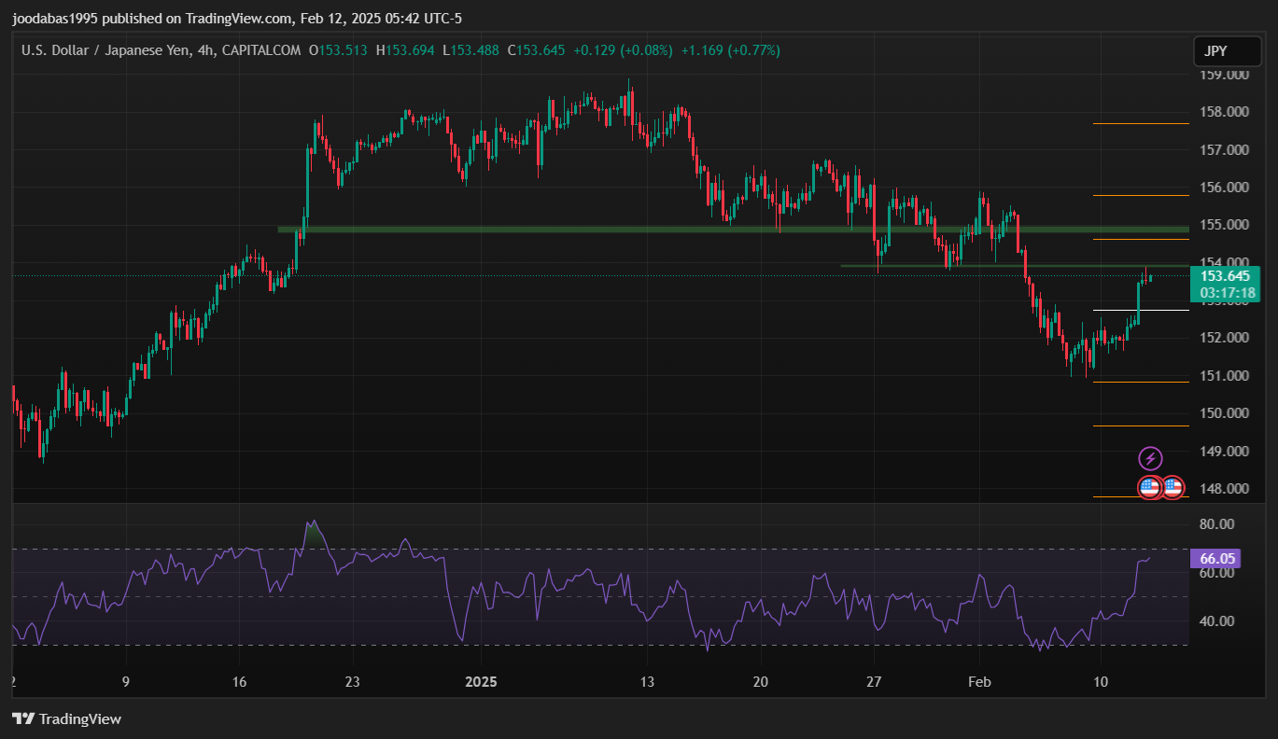Click TradingView.com in the header text
Viewport: 1278px width, 739px height.
coord(237,19)
